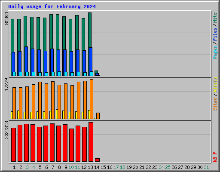Select day label 21 on the x-axis
The image size is (220, 172).
coord(142,167)
